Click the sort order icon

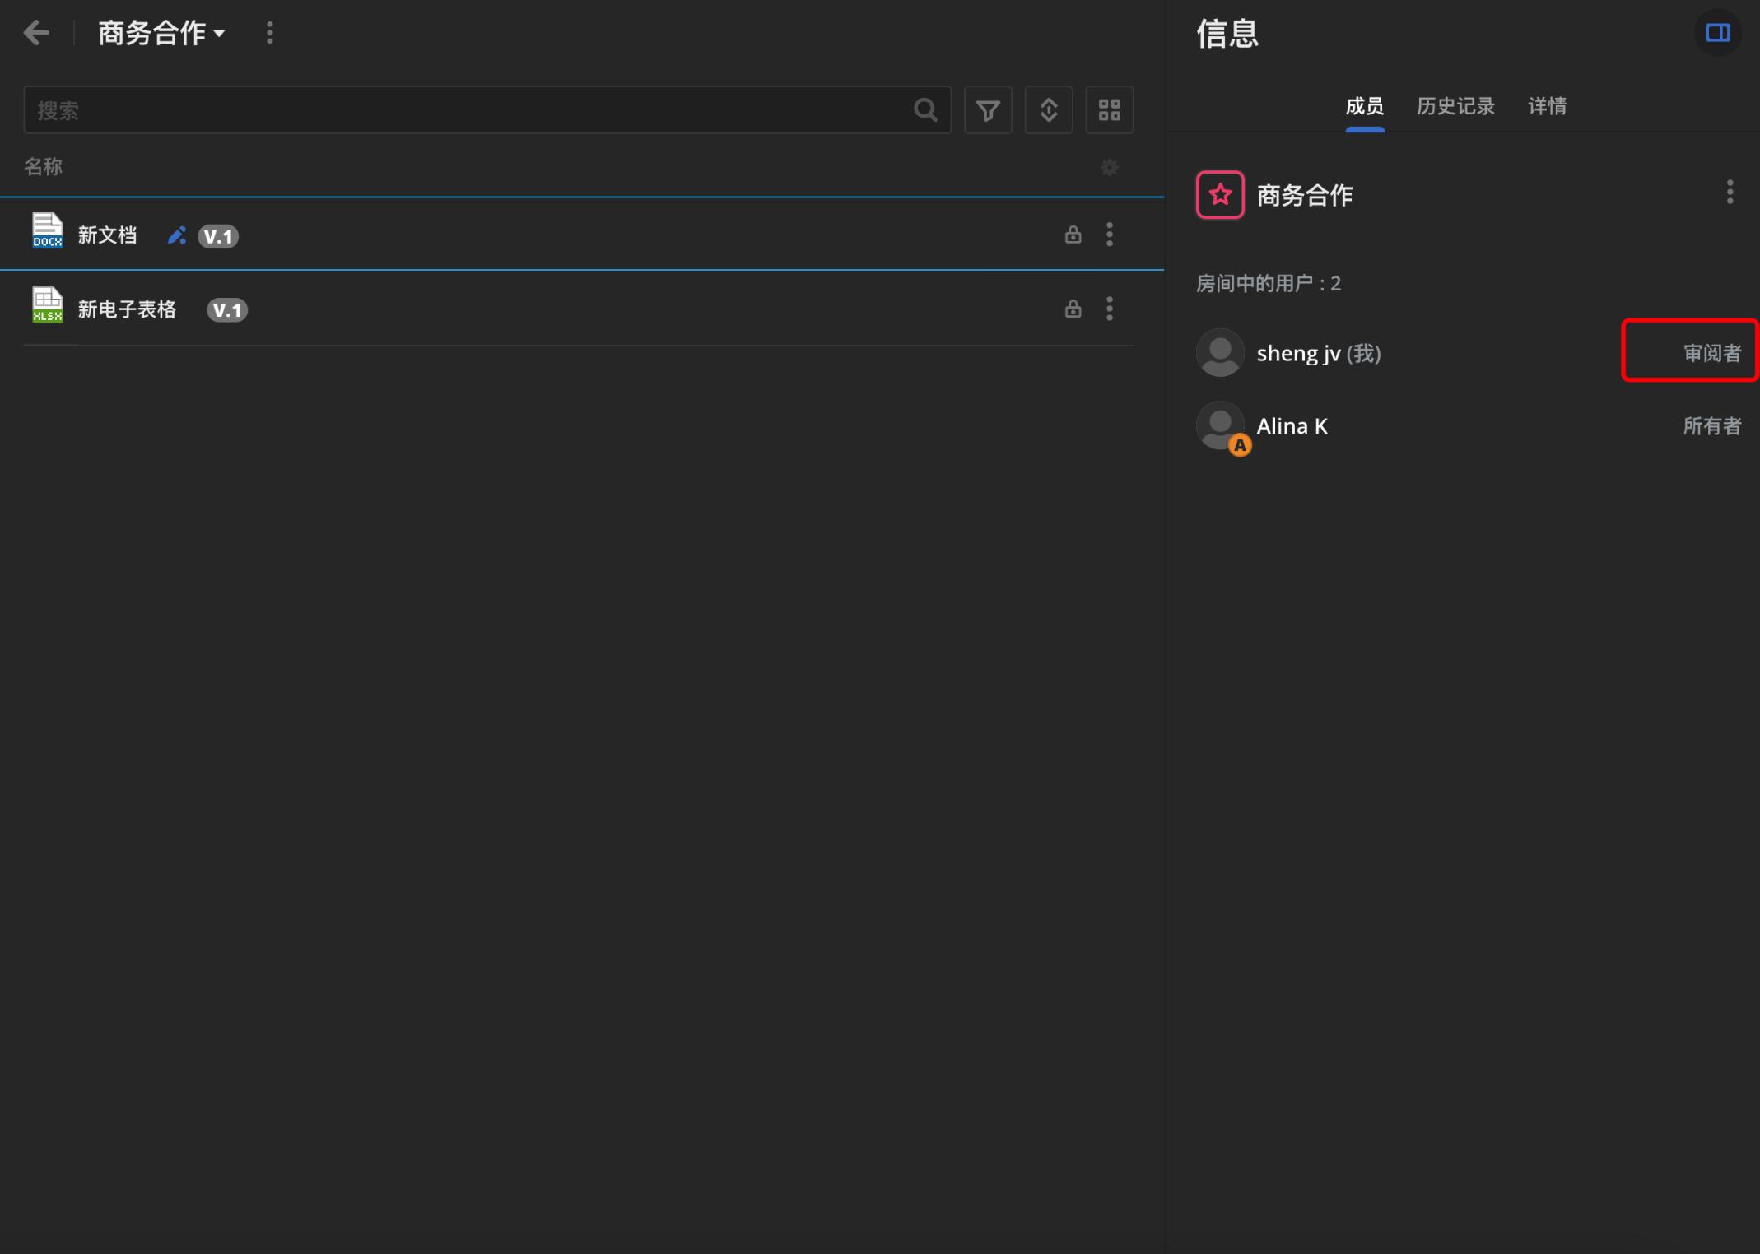click(1049, 109)
